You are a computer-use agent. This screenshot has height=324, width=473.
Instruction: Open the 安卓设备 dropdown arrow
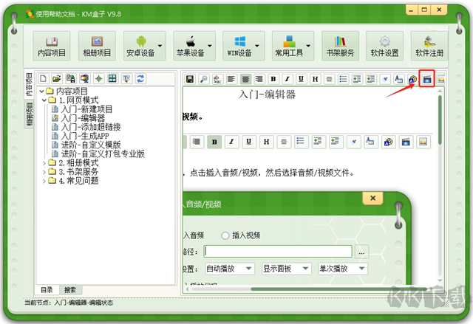[160, 46]
